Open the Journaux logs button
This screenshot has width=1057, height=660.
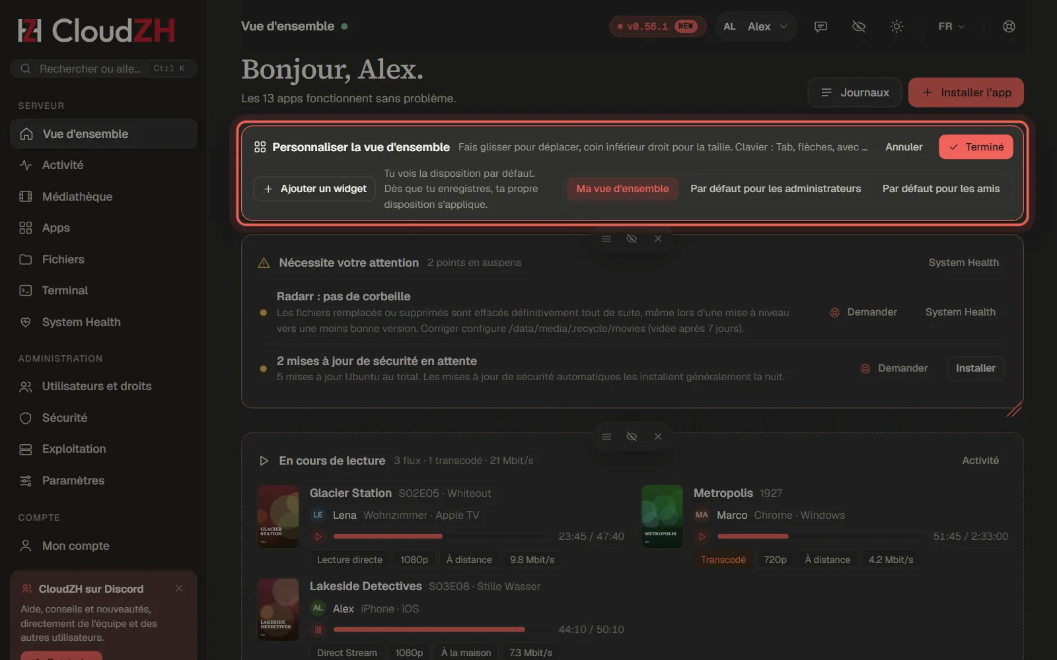[x=854, y=92]
